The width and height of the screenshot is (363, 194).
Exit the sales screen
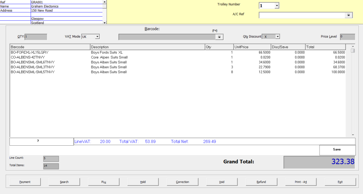pyautogui.click(x=340, y=182)
